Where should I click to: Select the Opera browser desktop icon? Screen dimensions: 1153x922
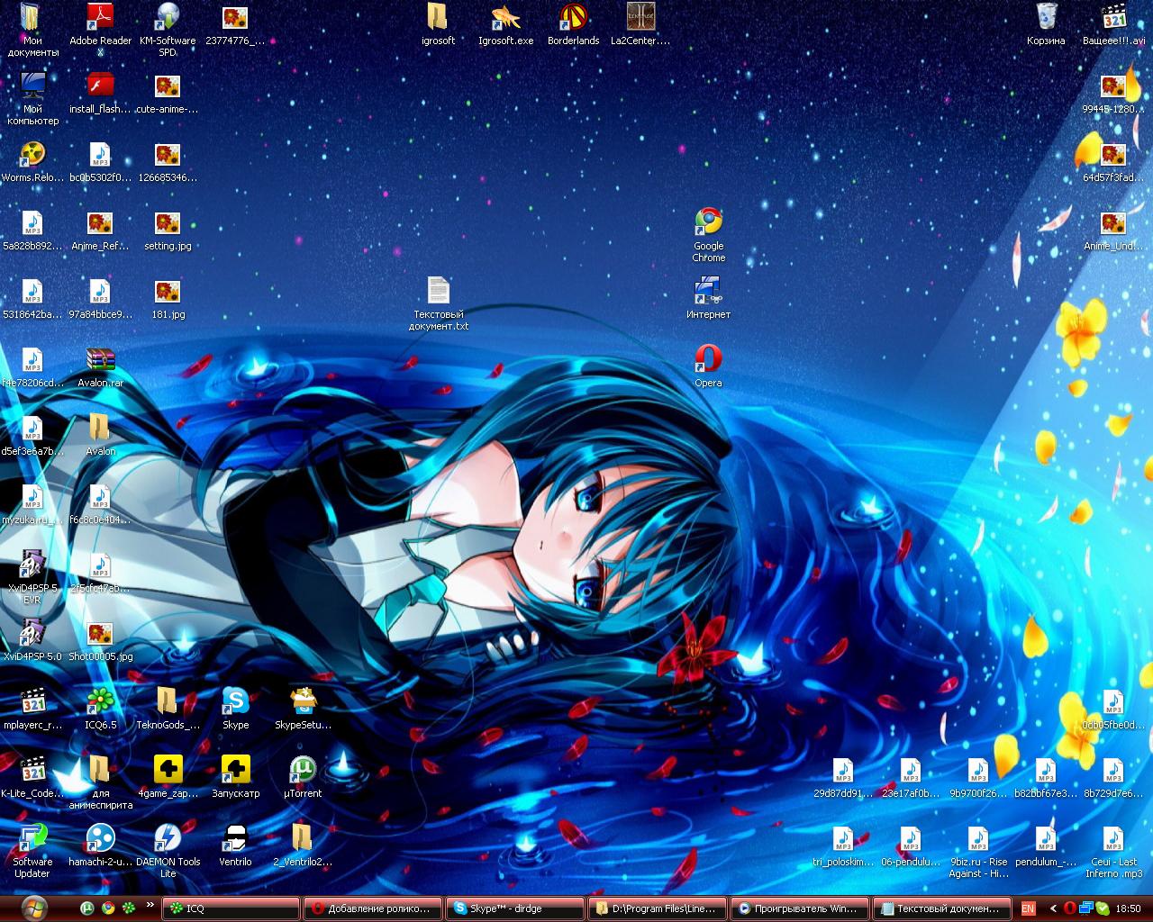pyautogui.click(x=708, y=366)
